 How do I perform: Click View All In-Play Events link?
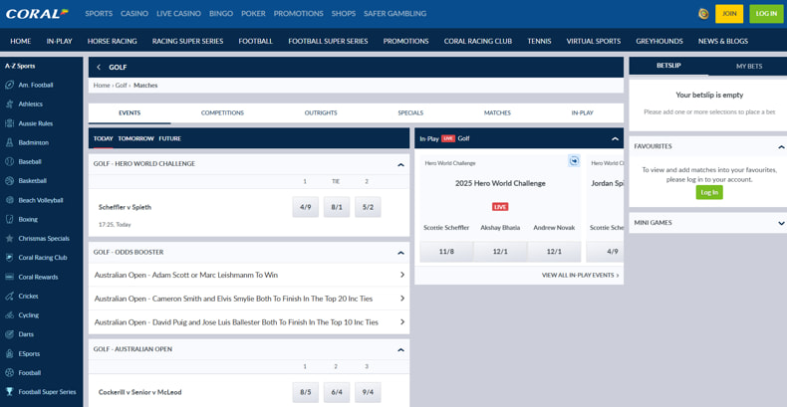[580, 276]
